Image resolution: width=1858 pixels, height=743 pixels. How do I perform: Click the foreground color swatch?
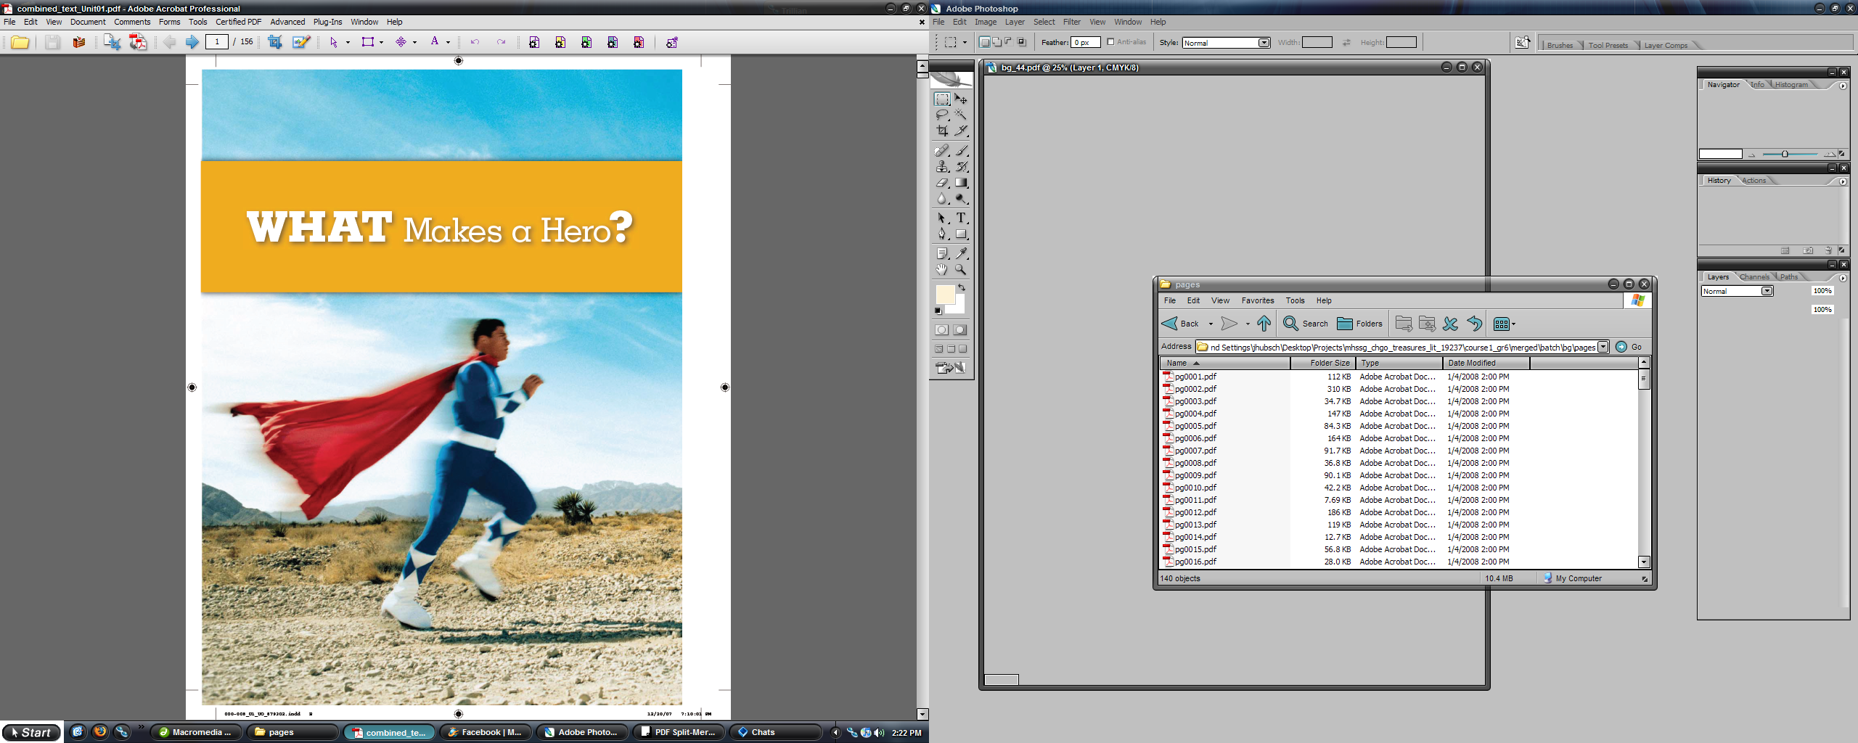click(944, 294)
